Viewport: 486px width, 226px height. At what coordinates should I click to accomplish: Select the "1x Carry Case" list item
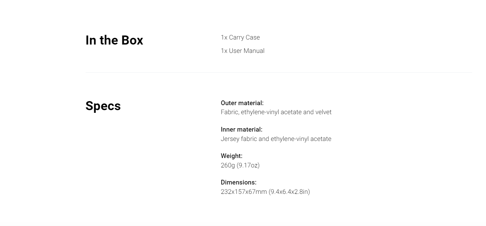[240, 37]
